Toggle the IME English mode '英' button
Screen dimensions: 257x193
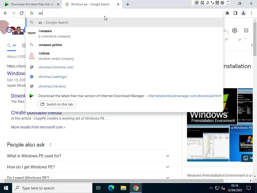[x=202, y=3]
